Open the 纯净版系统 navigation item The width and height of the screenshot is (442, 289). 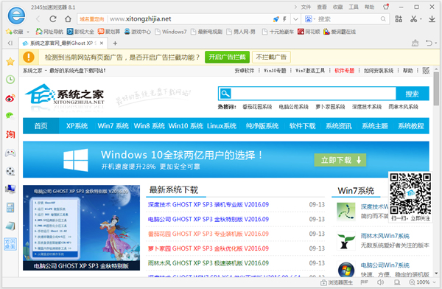pyautogui.click(x=262, y=126)
